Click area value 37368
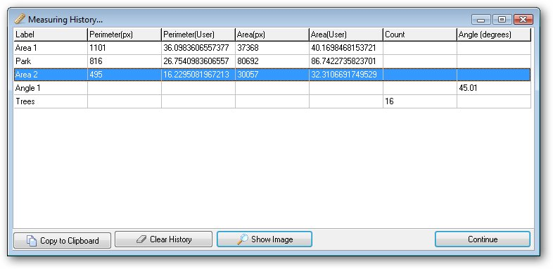553x269 pixels. click(248, 48)
